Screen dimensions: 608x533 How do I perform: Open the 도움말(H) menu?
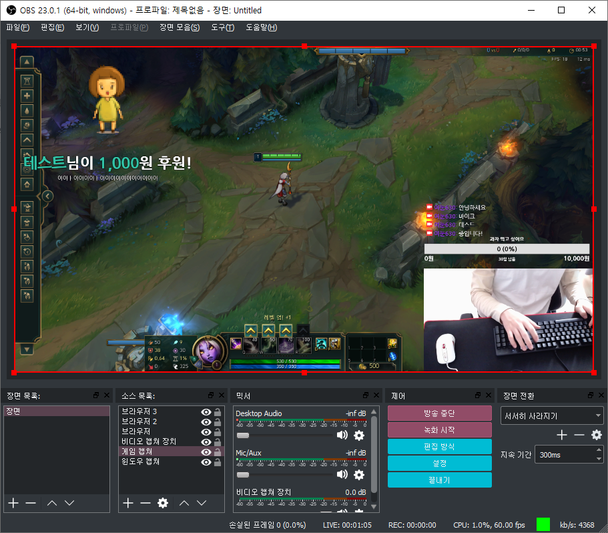point(262,27)
